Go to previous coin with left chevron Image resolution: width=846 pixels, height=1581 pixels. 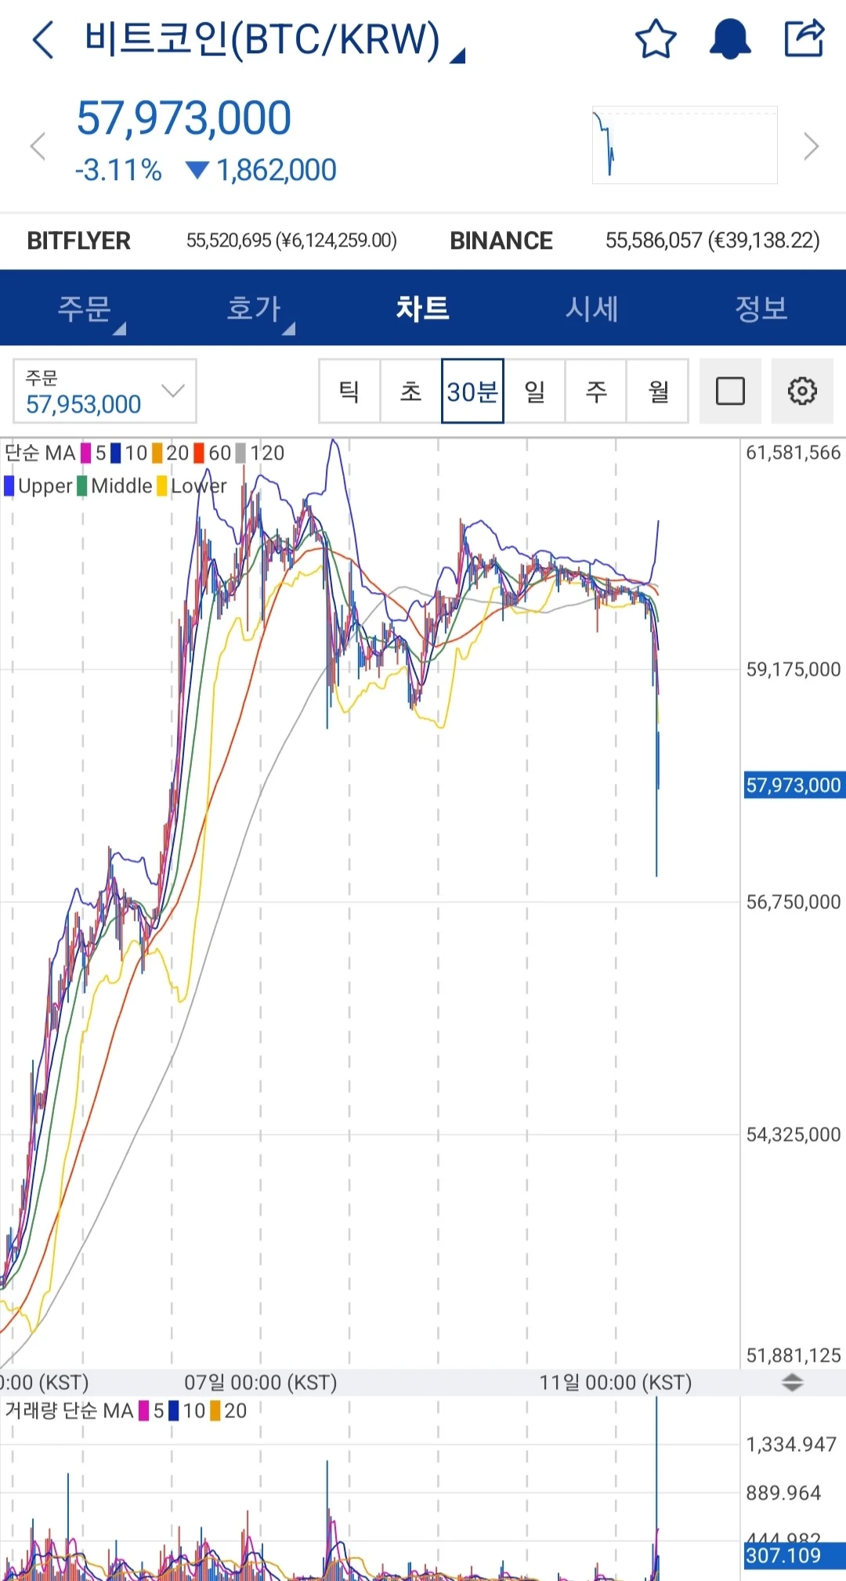coord(38,146)
